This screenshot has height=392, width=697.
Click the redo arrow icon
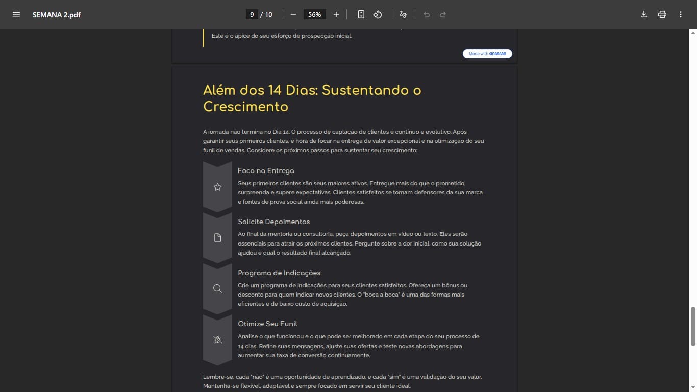[x=443, y=14]
